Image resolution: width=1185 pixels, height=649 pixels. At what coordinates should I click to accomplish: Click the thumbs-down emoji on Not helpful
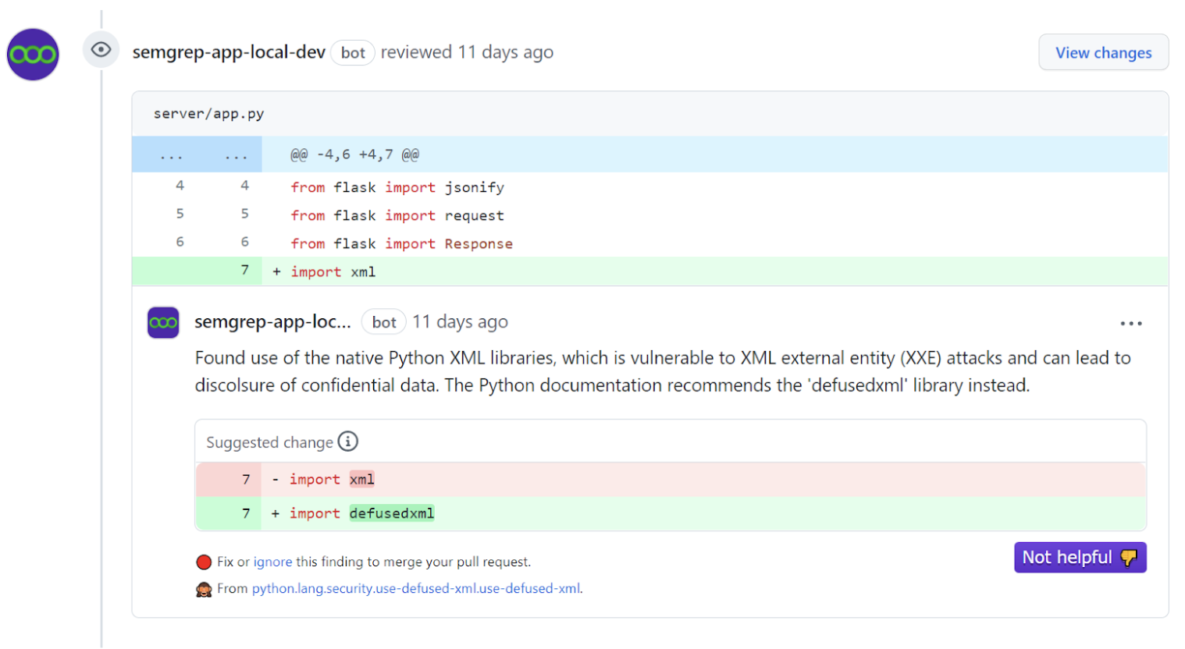1129,557
